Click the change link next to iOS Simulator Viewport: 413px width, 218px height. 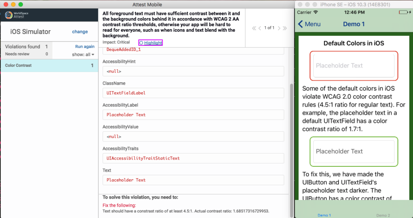pyautogui.click(x=80, y=31)
